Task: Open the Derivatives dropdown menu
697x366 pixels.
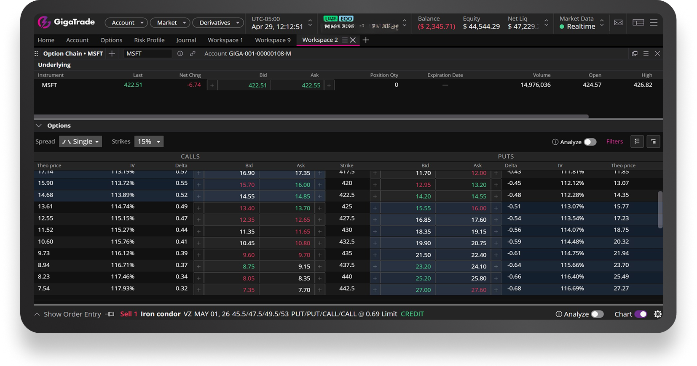Action: 218,23
